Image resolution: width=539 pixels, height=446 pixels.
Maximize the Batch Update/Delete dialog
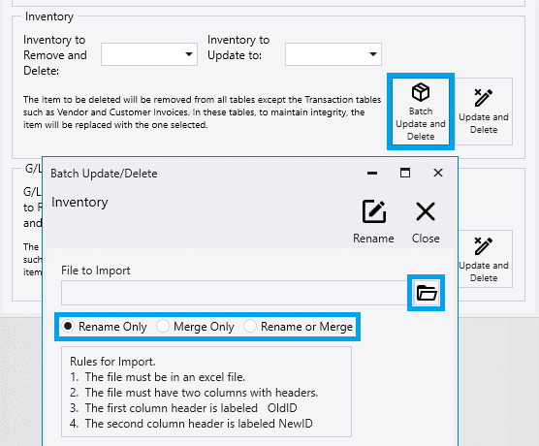pos(405,173)
